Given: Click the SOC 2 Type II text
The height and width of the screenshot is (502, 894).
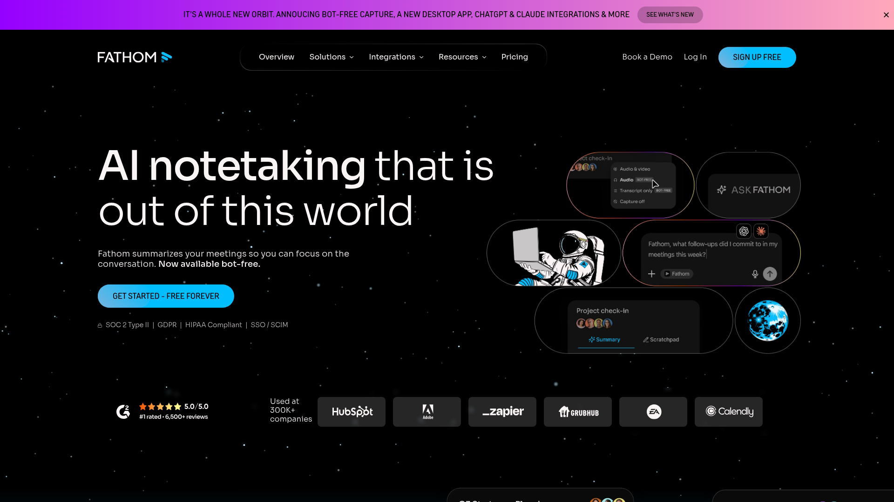Looking at the screenshot, I should [127, 325].
